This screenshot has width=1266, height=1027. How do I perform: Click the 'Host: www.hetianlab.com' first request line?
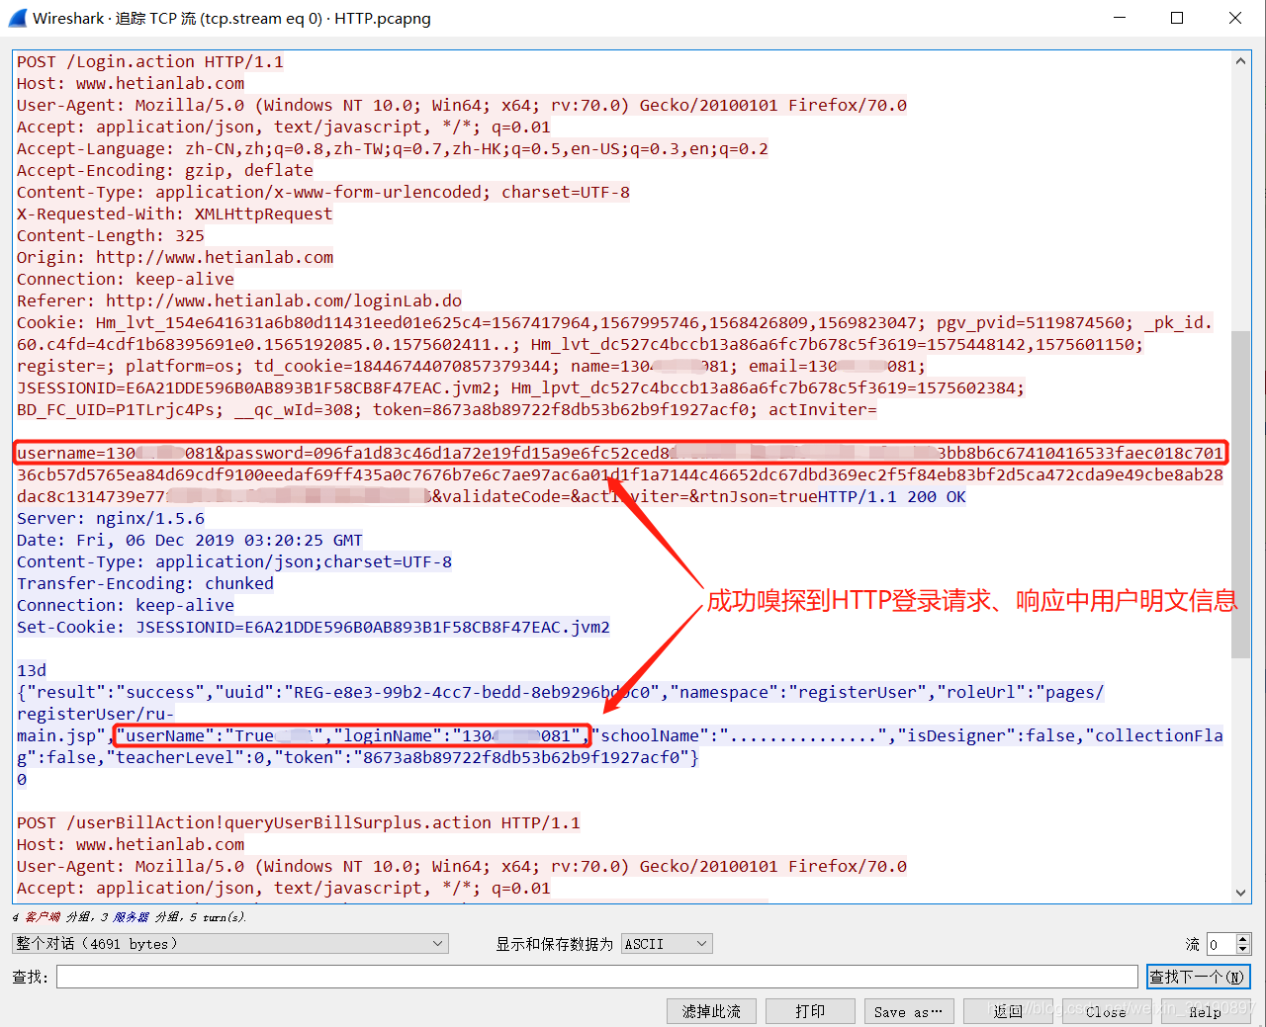pyautogui.click(x=131, y=83)
